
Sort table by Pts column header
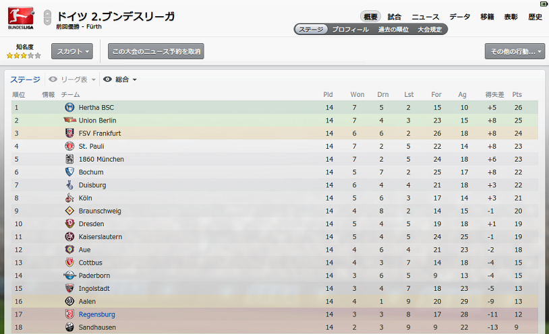[517, 94]
